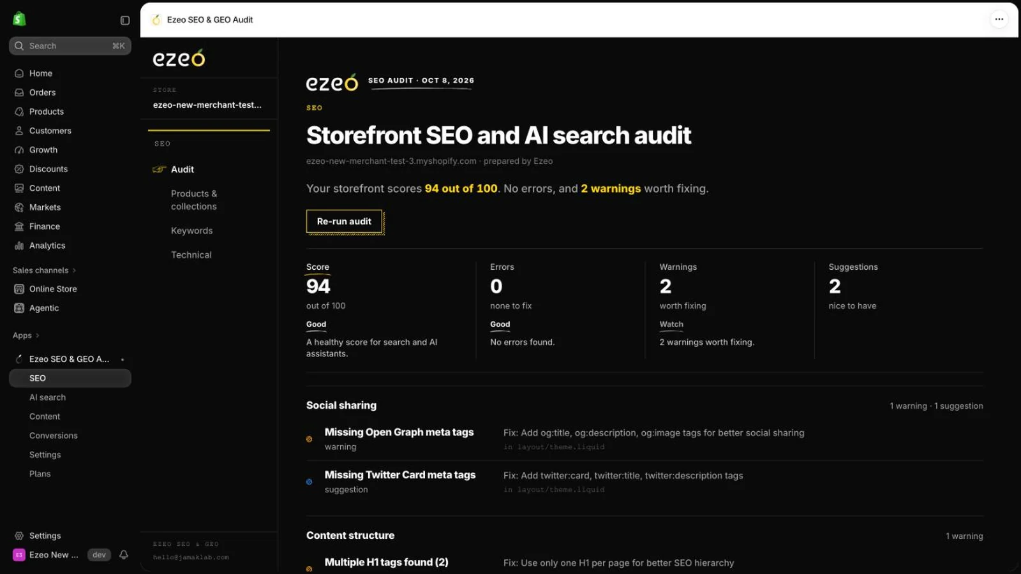
Task: Click the ezeo-new-merchant-test store name
Action: coord(207,105)
